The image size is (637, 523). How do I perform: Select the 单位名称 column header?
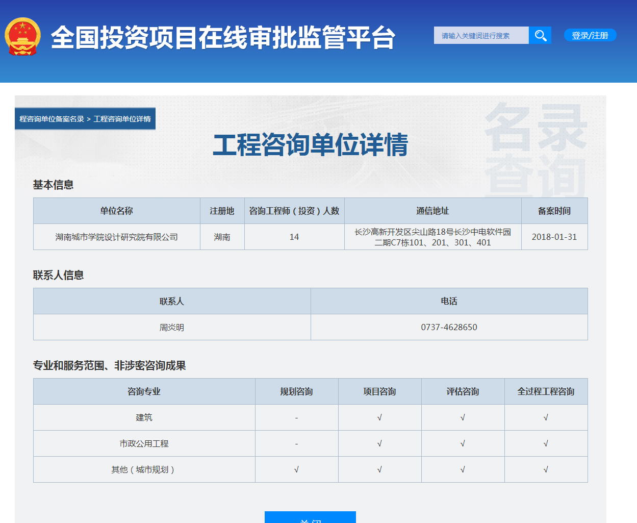coord(117,211)
